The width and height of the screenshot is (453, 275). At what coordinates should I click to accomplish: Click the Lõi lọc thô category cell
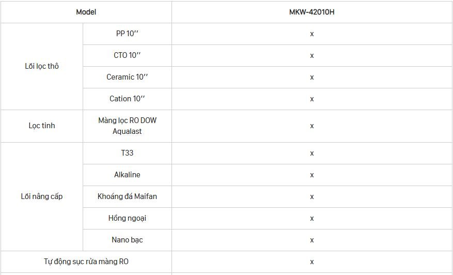[x=42, y=67]
